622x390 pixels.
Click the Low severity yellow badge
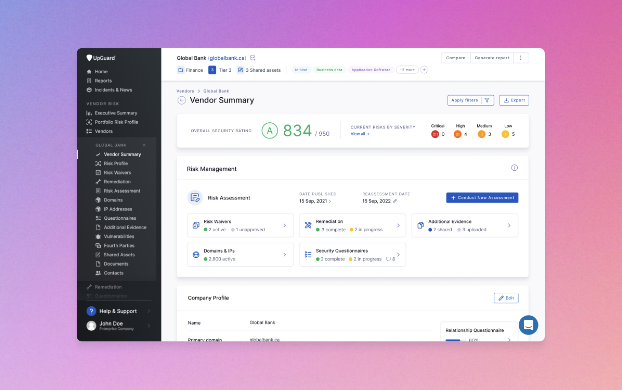(x=505, y=134)
